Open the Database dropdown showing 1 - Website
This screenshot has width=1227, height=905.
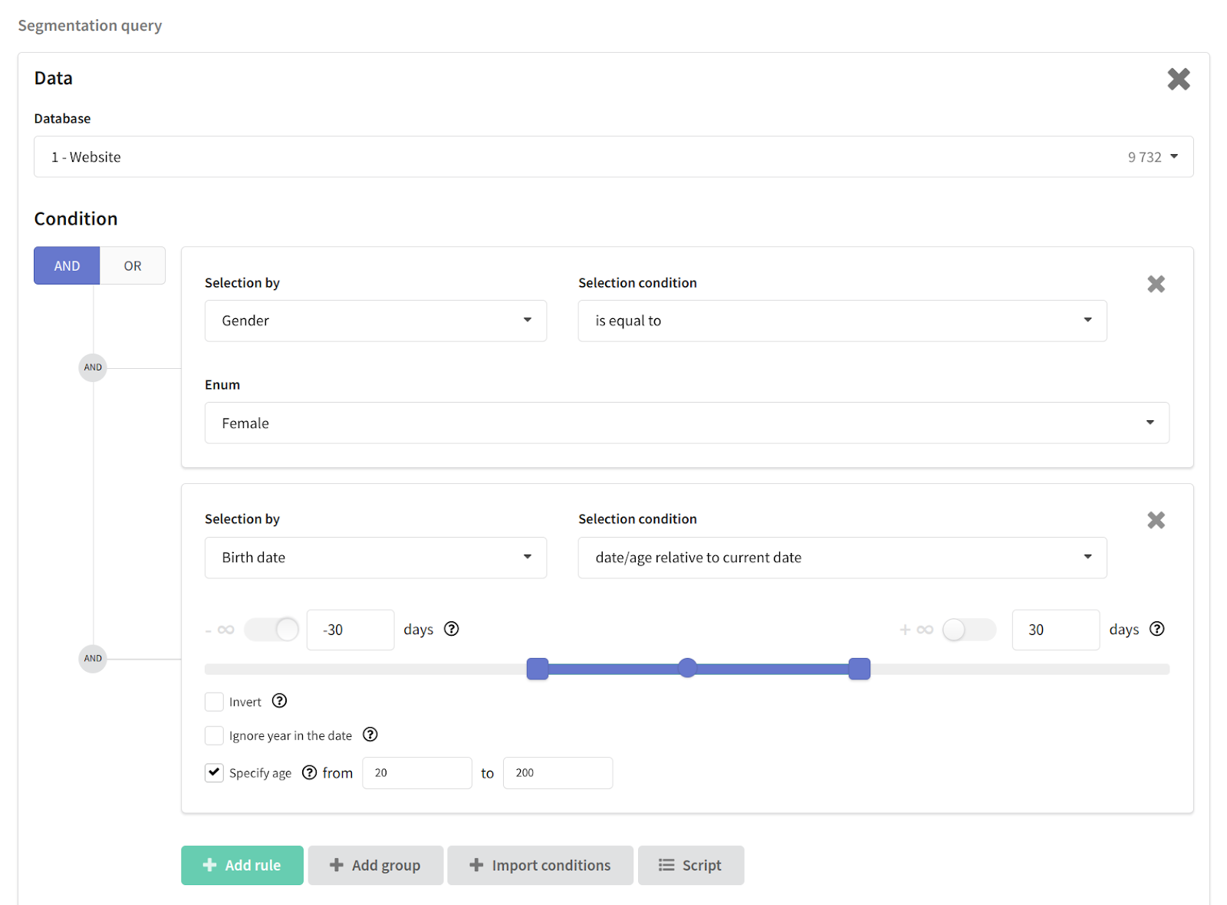click(x=613, y=156)
